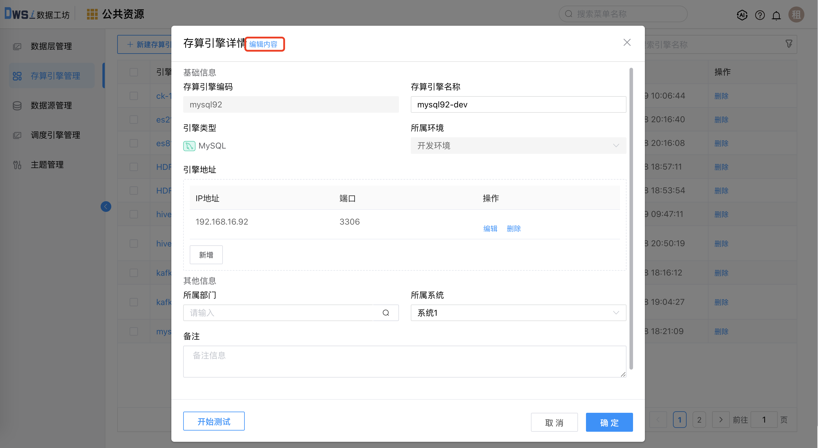Click the filter funnel icon
Screen dimensions: 818x448
[789, 44]
